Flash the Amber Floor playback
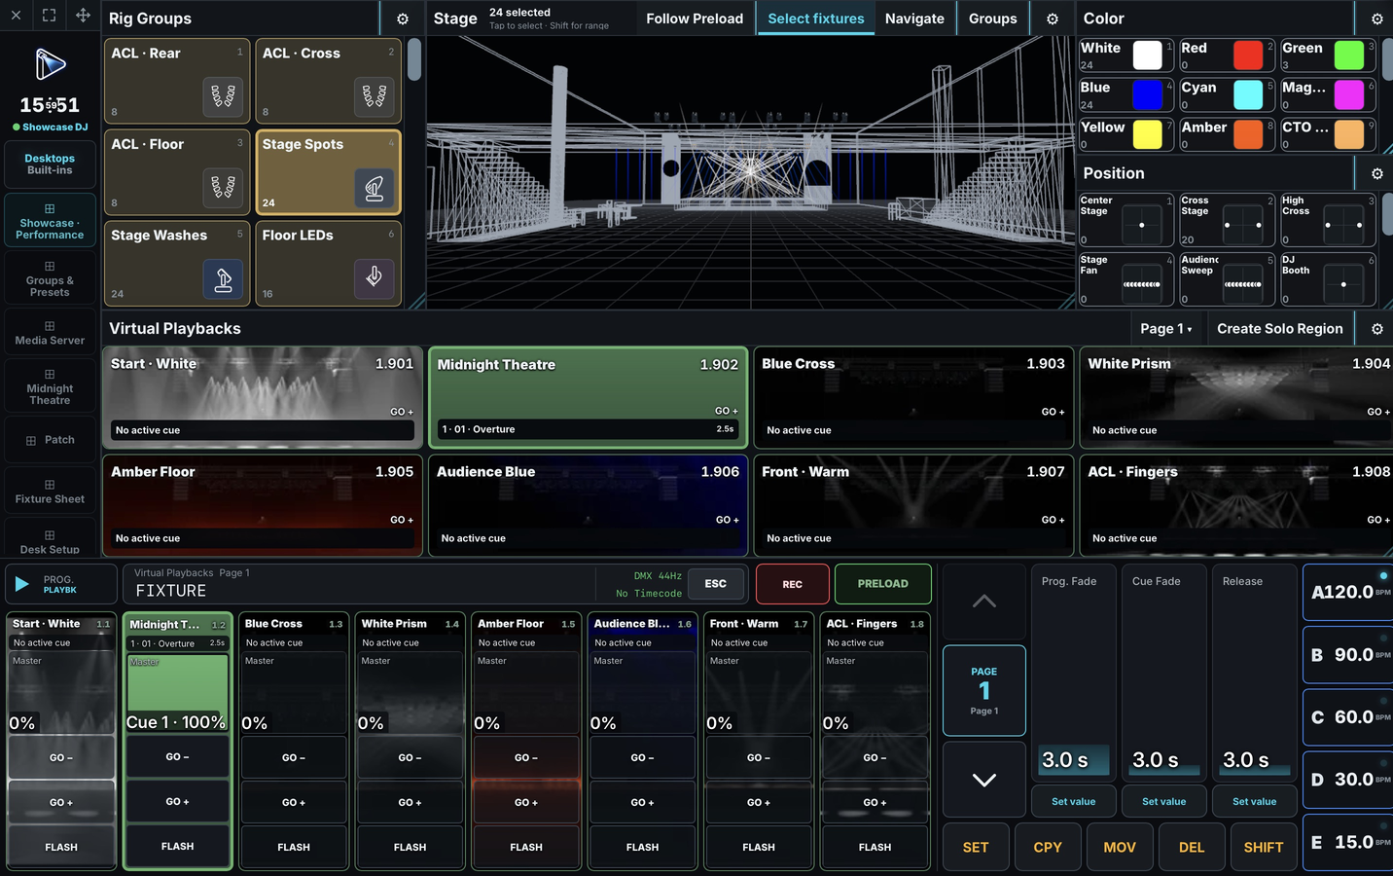Screen dimensions: 1393x876 [526, 847]
